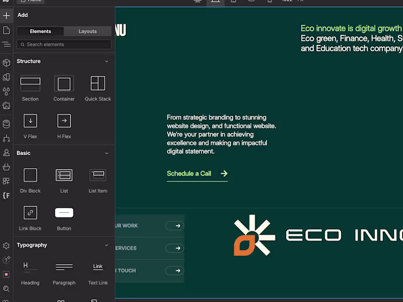Open the Pages panel
Image resolution: width=403 pixels, height=302 pixels.
7,30
